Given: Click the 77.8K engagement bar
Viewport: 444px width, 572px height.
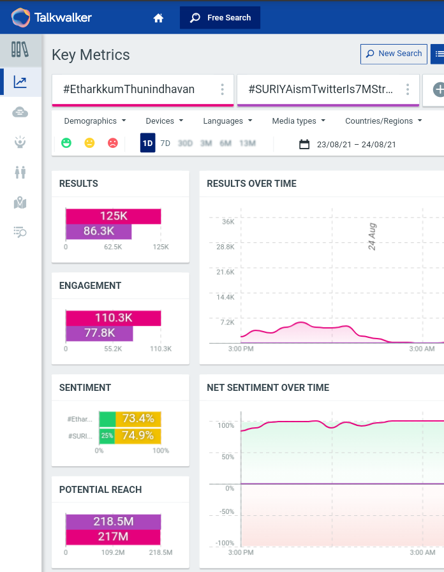Looking at the screenshot, I should tap(100, 333).
